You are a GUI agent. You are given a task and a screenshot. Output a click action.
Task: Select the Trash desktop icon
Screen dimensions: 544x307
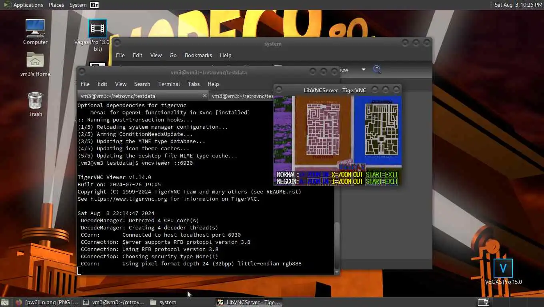pos(35,104)
